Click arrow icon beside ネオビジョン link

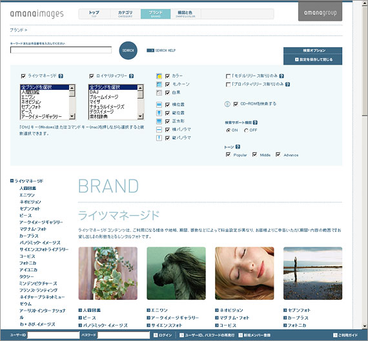tap(217, 310)
